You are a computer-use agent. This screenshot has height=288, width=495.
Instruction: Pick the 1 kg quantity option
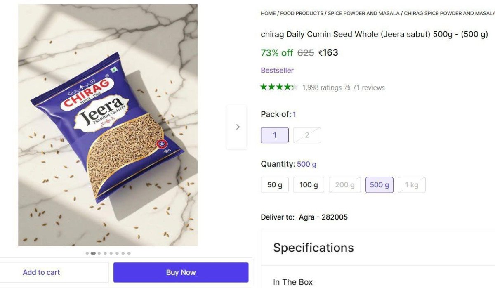tap(411, 185)
